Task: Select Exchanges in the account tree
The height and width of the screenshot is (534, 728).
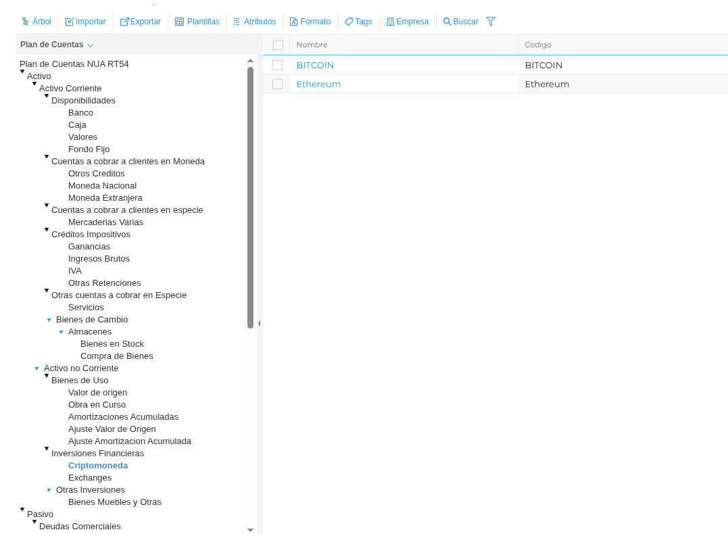Action: [x=90, y=478]
